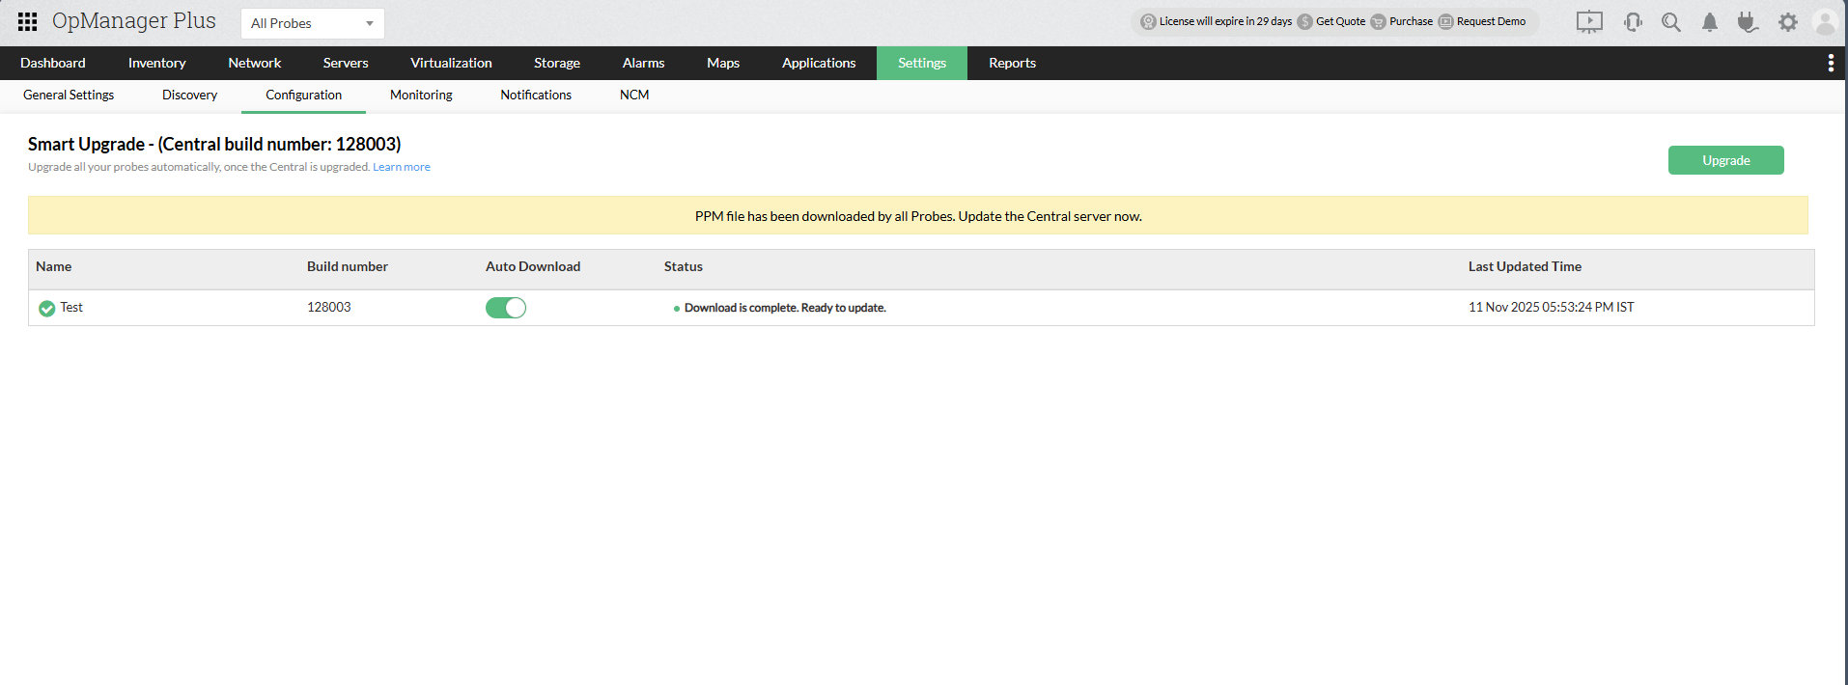Open the Notifications sub-tab

pos(536,95)
